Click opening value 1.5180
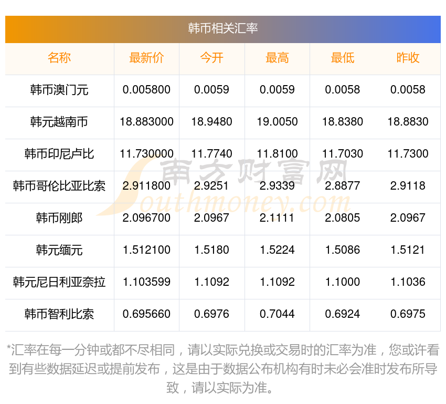 (211, 250)
